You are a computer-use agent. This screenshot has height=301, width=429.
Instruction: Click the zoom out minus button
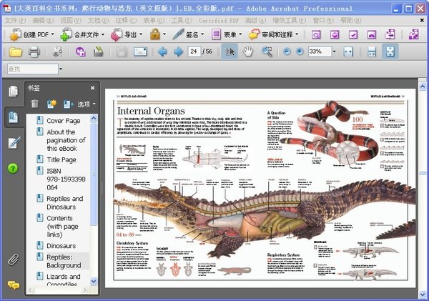(x=287, y=51)
